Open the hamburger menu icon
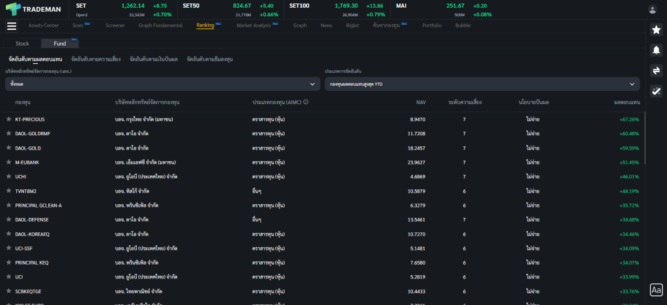This screenshot has height=305, width=667. (x=11, y=26)
